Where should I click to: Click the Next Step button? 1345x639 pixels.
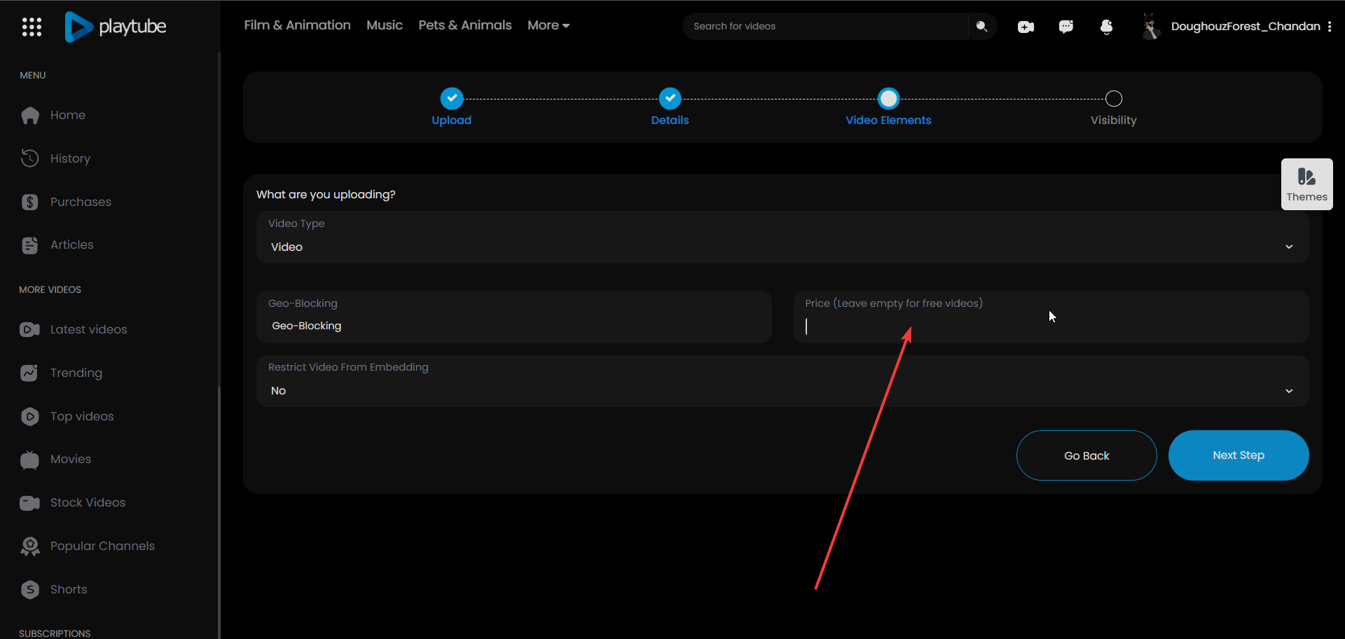1238,455
